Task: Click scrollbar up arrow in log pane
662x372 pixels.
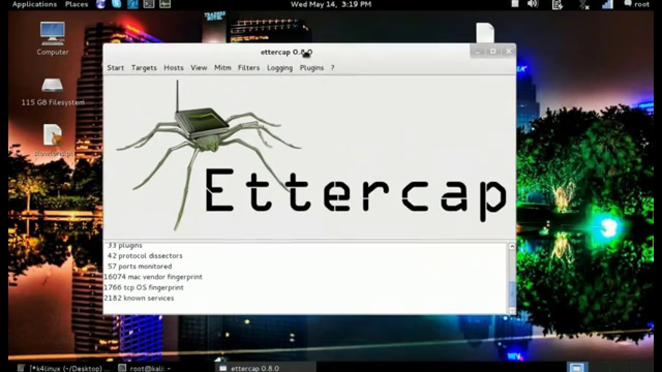Action: tap(512, 246)
